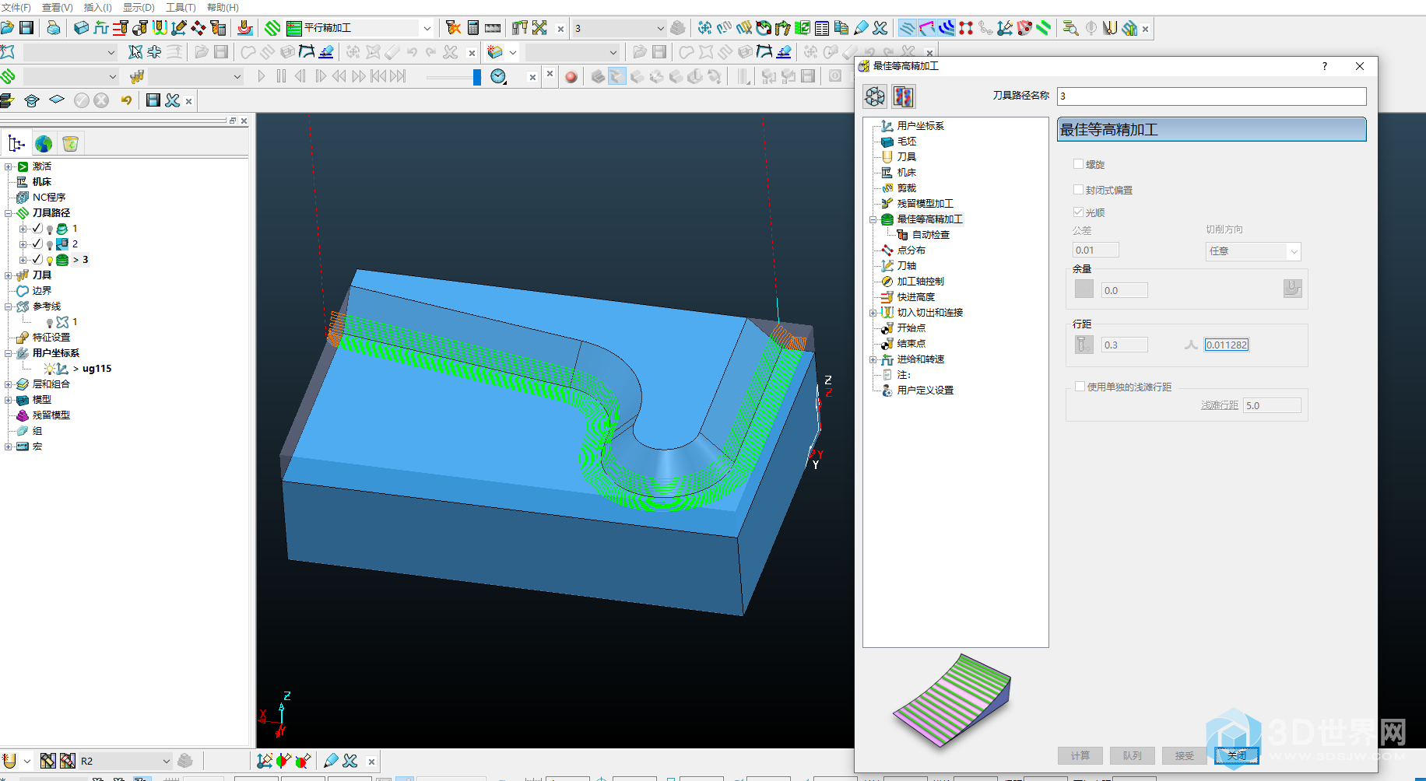
Task: Select the explorer tree tab
Action: (x=16, y=144)
